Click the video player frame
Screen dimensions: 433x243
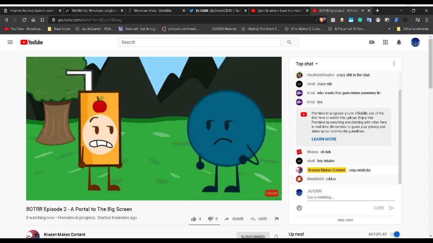point(154,129)
